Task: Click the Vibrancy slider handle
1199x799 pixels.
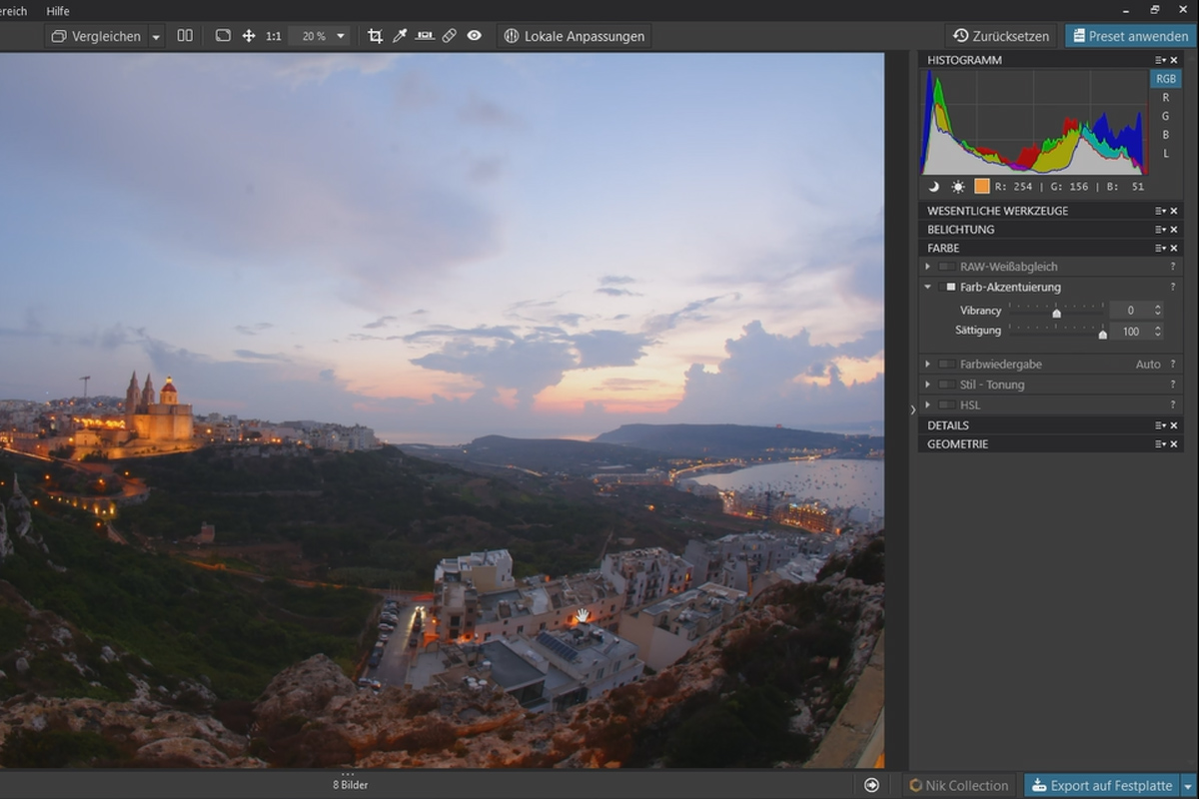Action: pyautogui.click(x=1056, y=314)
